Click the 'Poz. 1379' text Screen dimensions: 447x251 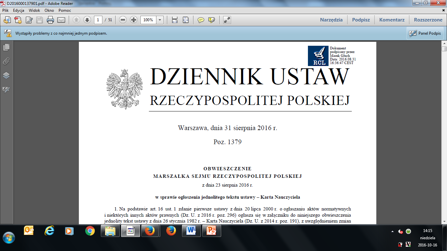pyautogui.click(x=227, y=142)
